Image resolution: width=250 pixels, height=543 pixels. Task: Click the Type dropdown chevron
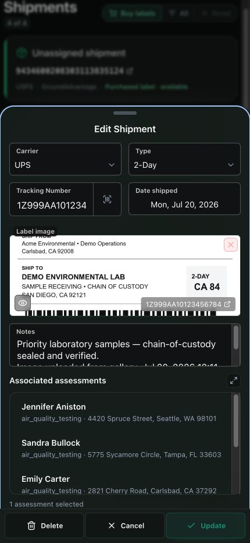(x=231, y=165)
